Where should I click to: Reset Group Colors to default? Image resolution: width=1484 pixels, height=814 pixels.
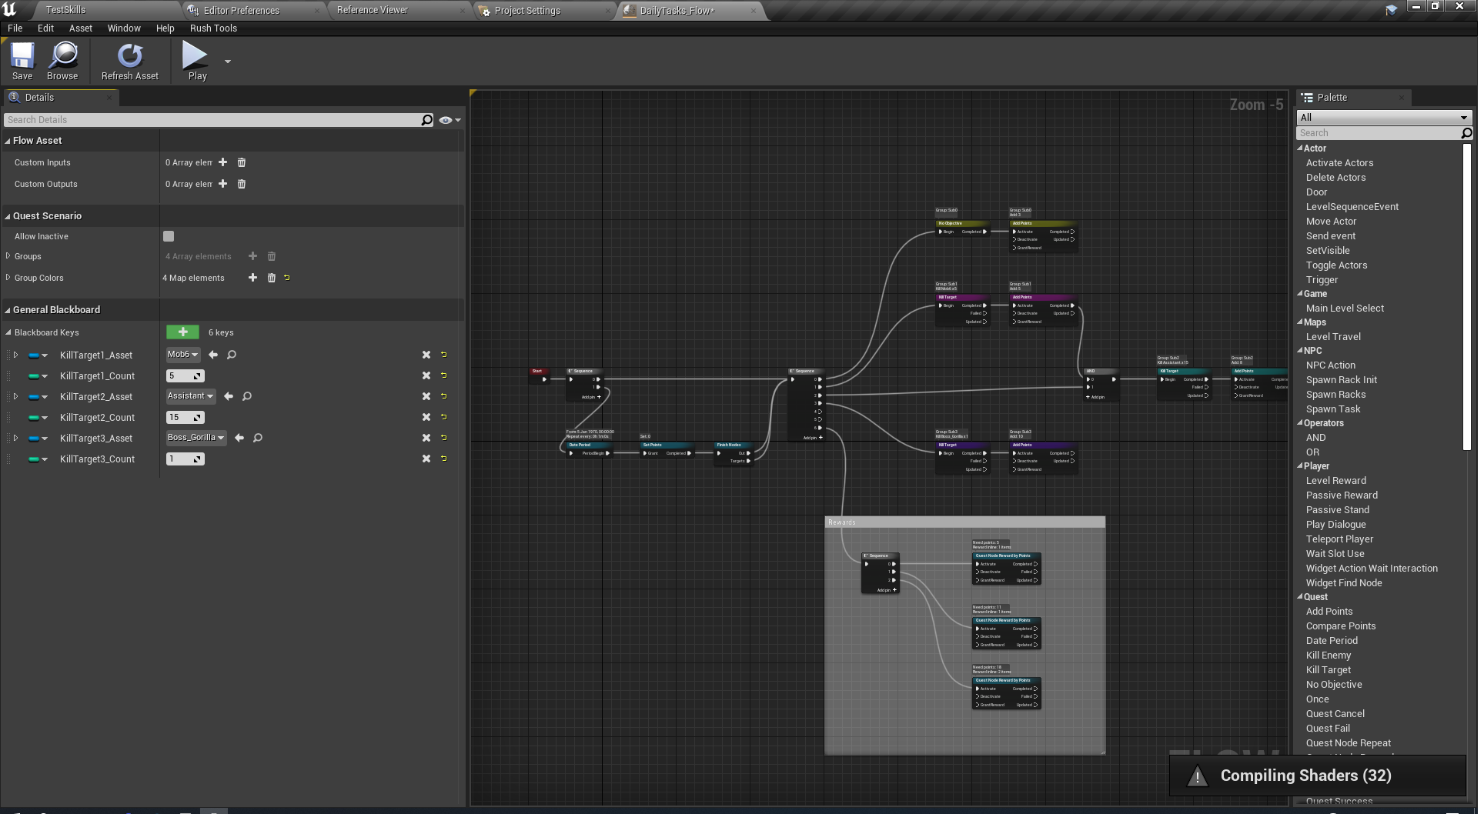(x=287, y=278)
